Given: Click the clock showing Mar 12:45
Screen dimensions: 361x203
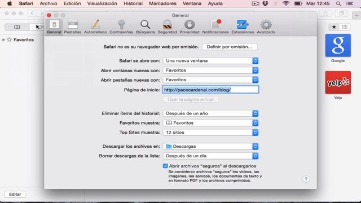Looking at the screenshot, I should pyautogui.click(x=319, y=3).
